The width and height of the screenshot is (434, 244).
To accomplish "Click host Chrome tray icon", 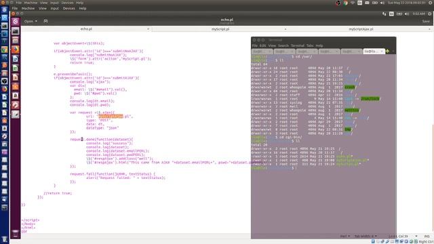I will tap(345, 3).
